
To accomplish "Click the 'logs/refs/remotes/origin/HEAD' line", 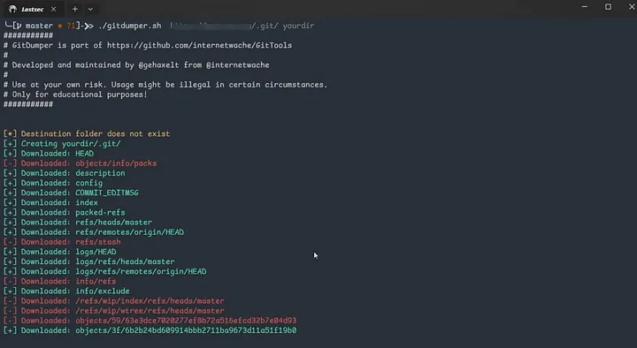I will click(104, 271).
